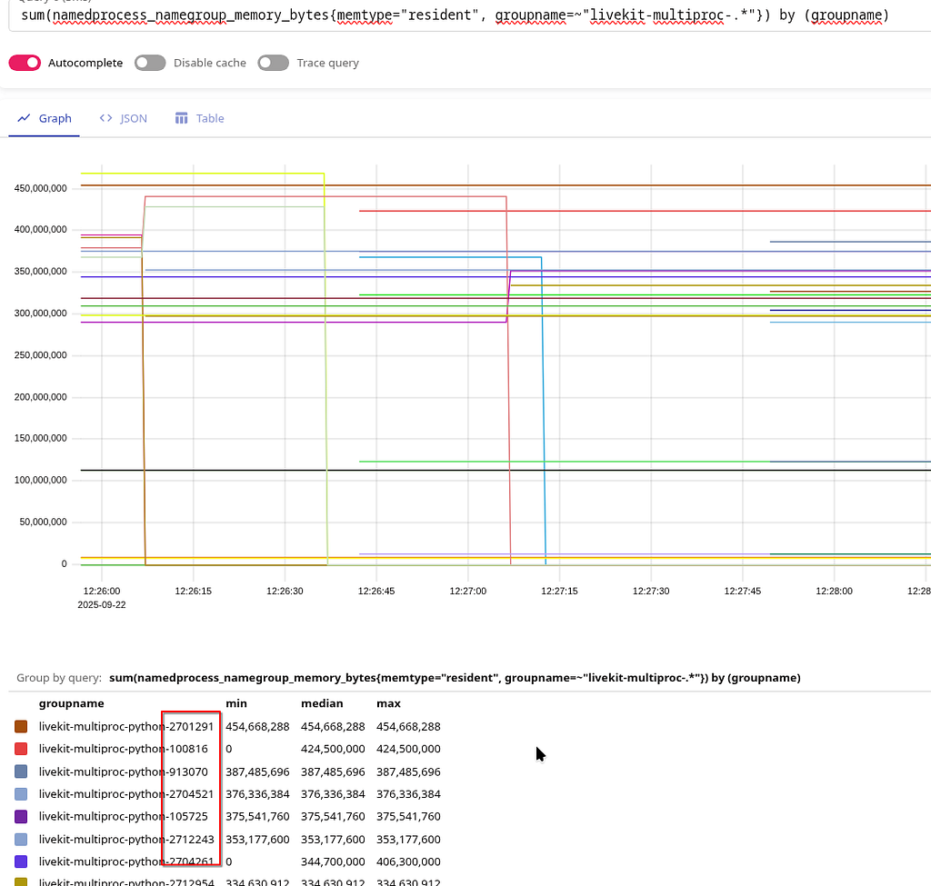Open the Table tab
931x886 pixels.
(199, 119)
